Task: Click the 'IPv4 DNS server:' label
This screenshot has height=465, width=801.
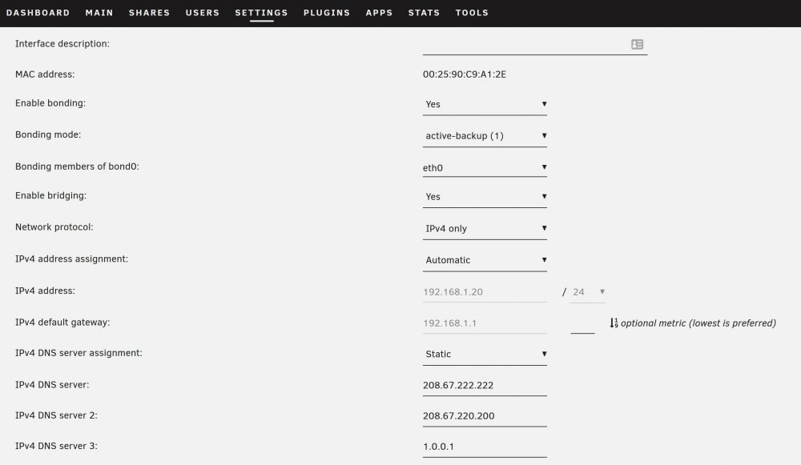Action: click(x=52, y=385)
